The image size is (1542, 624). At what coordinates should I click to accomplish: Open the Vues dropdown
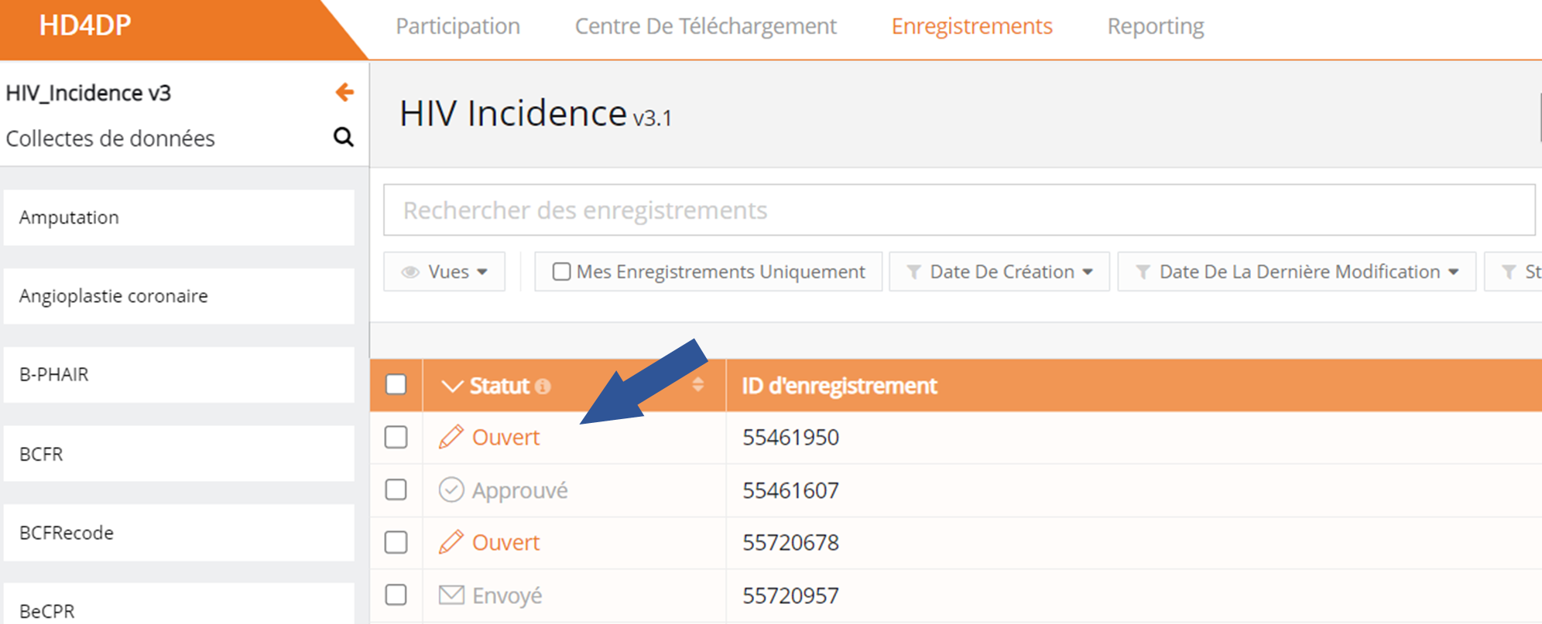tap(444, 271)
